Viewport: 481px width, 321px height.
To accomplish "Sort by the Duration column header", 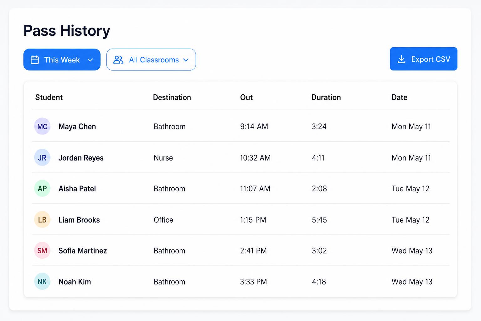I will point(326,97).
